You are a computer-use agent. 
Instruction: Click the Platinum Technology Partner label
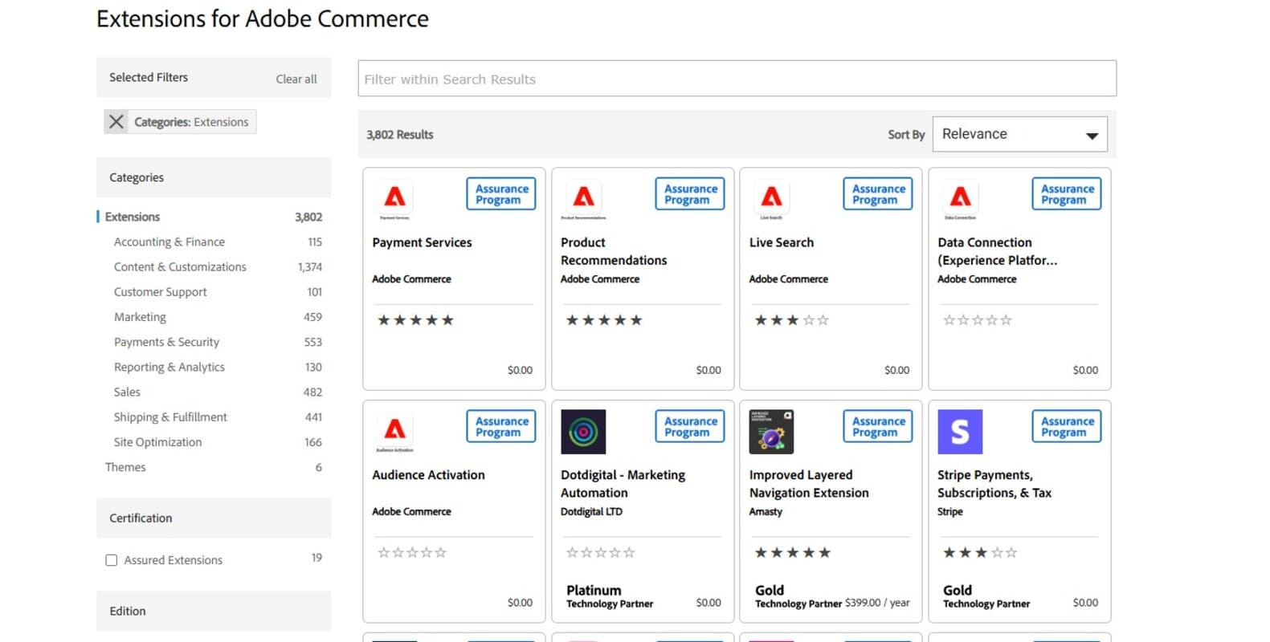click(610, 596)
